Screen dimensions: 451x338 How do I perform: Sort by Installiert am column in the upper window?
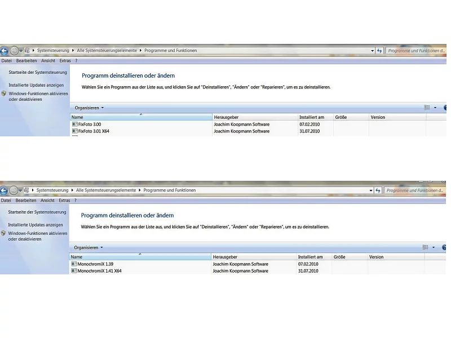tap(316, 117)
